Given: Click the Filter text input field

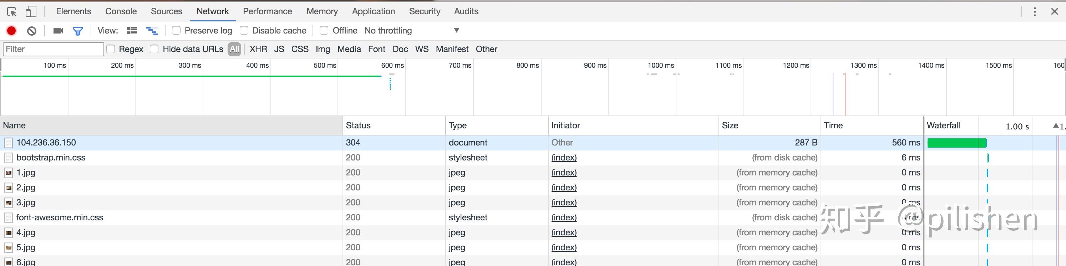Looking at the screenshot, I should point(53,49).
